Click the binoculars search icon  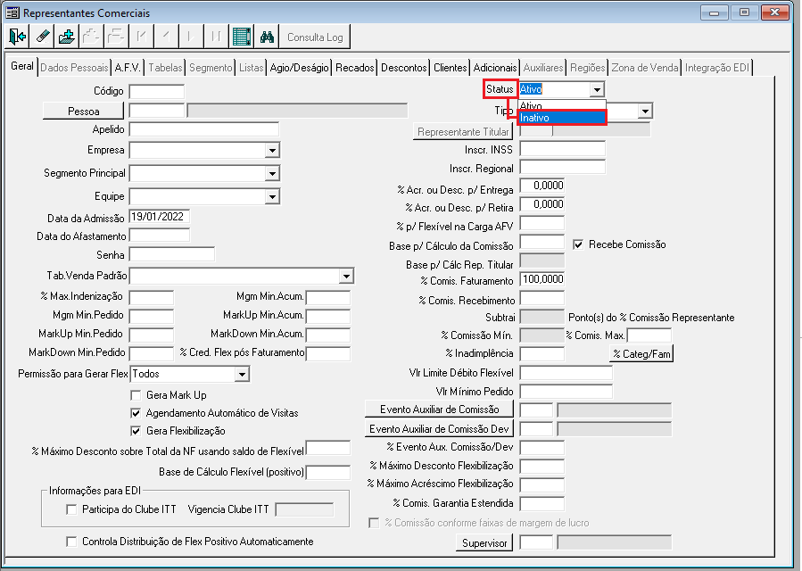coord(267,37)
